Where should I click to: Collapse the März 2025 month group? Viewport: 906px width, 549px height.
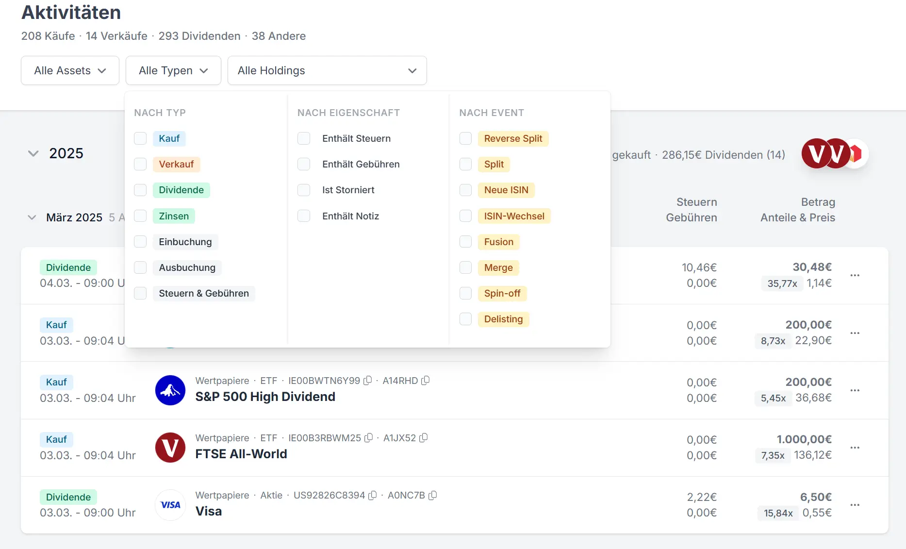pos(32,217)
